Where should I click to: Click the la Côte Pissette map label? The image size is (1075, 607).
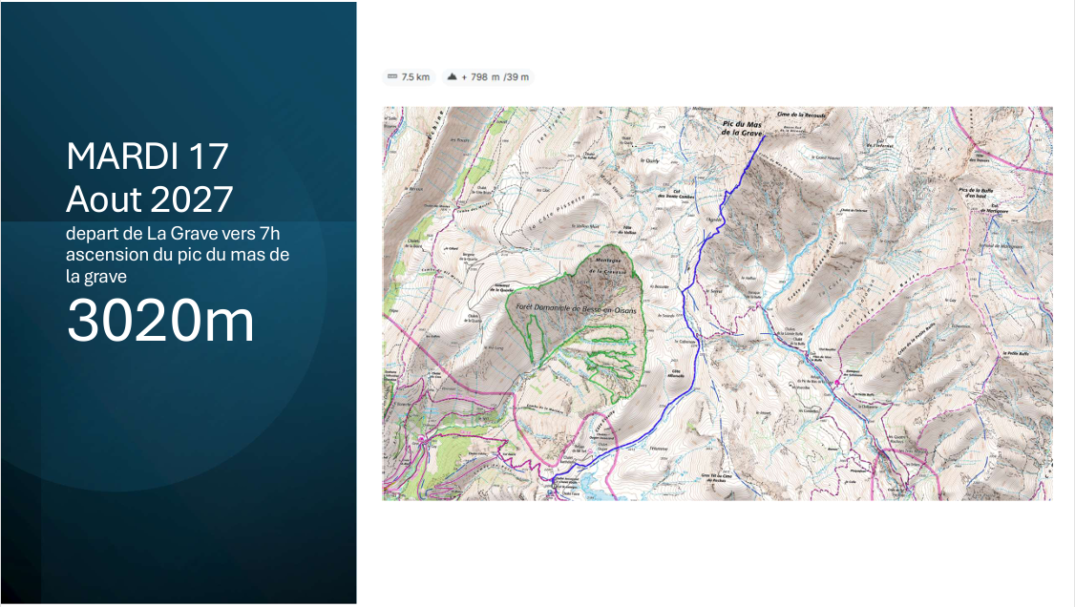(x=559, y=211)
